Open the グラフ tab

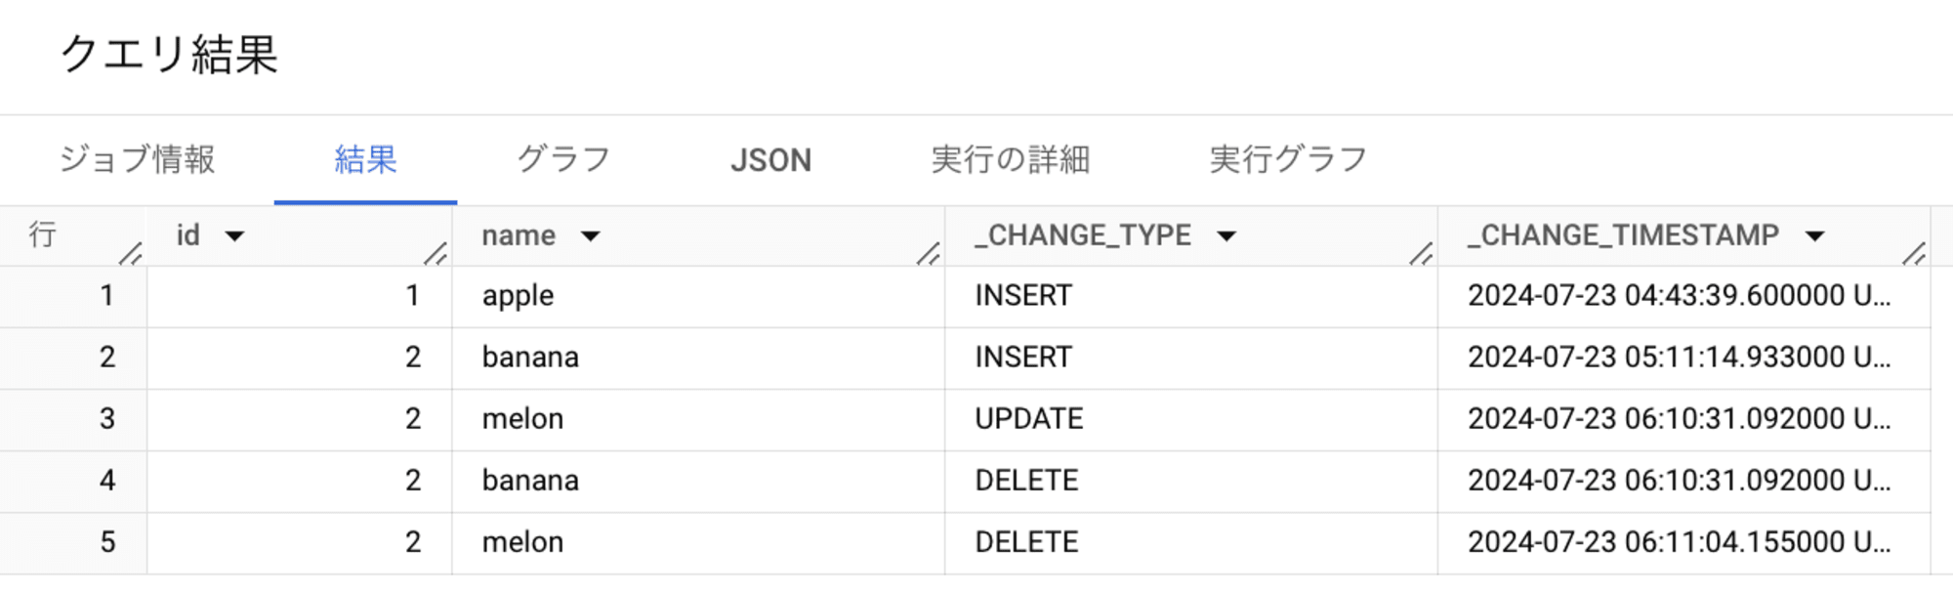[x=563, y=159]
